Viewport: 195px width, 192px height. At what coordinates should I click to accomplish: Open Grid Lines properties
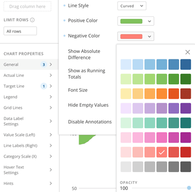click(x=29, y=108)
